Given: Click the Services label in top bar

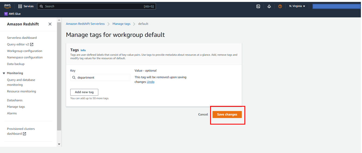Looking at the screenshot, I should pyautogui.click(x=29, y=6).
